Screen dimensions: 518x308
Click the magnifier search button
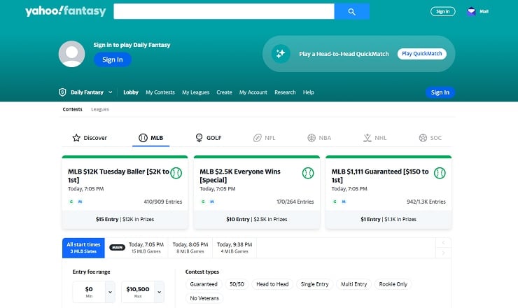point(352,12)
